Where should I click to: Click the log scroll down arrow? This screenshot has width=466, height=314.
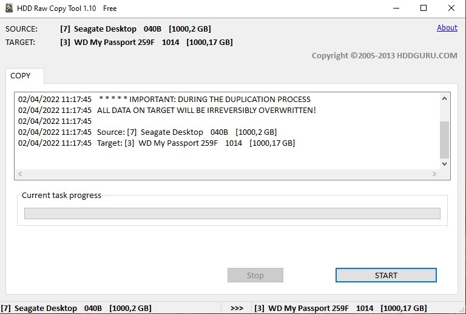(444, 164)
